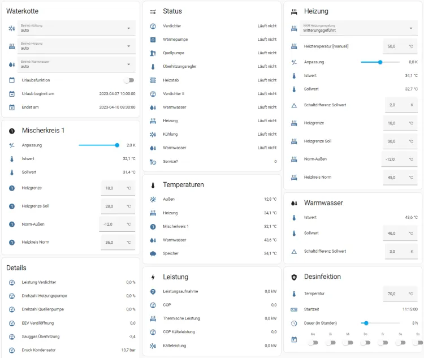Toggle the Di disinfection day switch
The height and width of the screenshot is (358, 424).
click(x=331, y=343)
